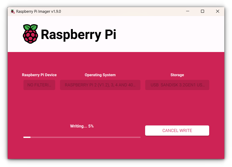Viewport: 232px width, 167px height.
Task: Close the Raspberry Pi Imager window
Action: click(217, 11)
